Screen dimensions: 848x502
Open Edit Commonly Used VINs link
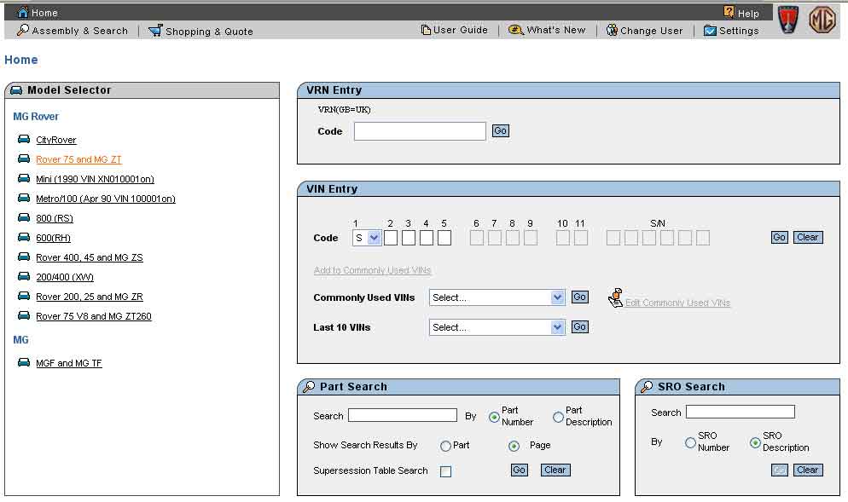pos(678,303)
